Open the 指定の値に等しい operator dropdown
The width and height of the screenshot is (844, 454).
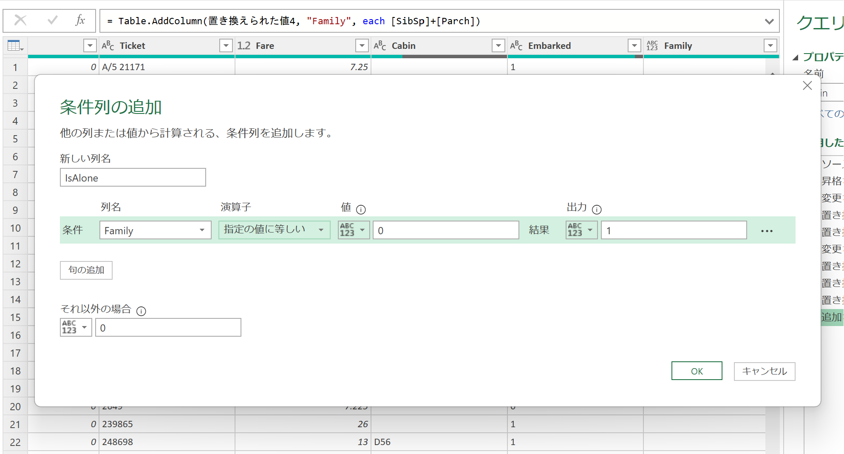[321, 230]
